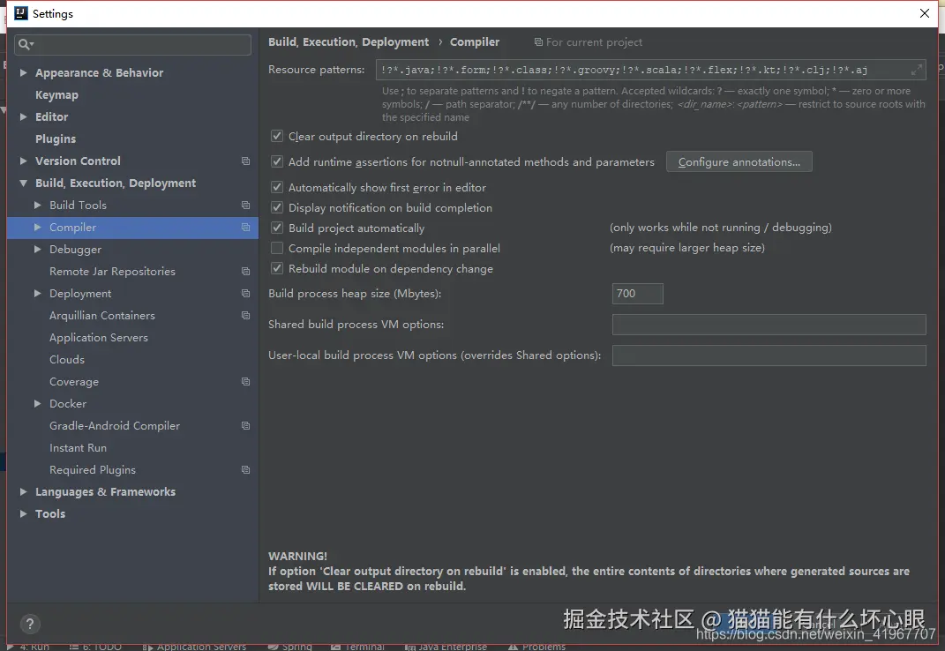945x651 pixels.
Task: Click into Resource patterns text field
Action: click(x=650, y=70)
